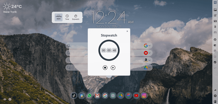Open WhatsApp from the dock
Screen dimensions: 218x104
[x=89, y=96]
